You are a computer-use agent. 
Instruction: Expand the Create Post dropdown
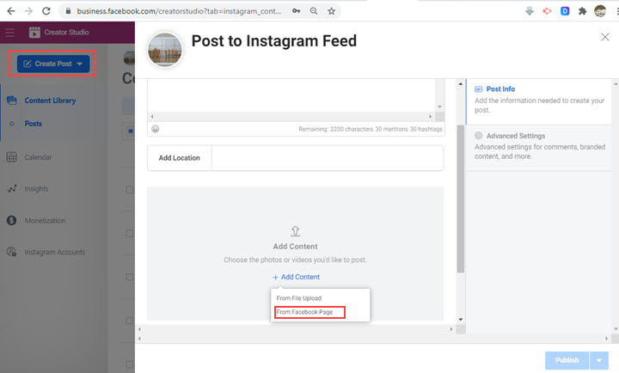pyautogui.click(x=79, y=64)
